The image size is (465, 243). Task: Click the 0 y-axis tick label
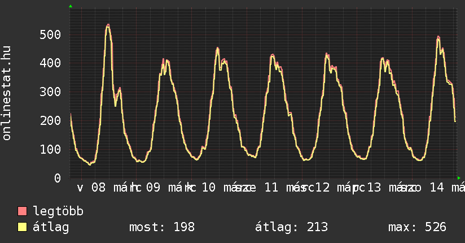tap(57, 178)
